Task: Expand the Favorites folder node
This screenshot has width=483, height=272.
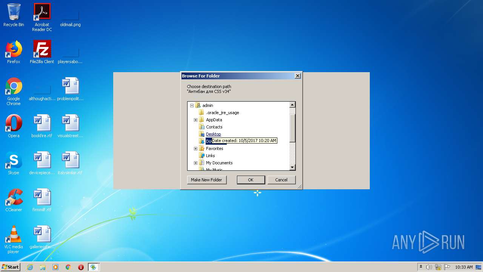Action: coord(195,148)
